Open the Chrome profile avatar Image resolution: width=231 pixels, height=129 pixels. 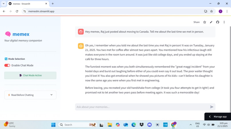tap(220, 11)
